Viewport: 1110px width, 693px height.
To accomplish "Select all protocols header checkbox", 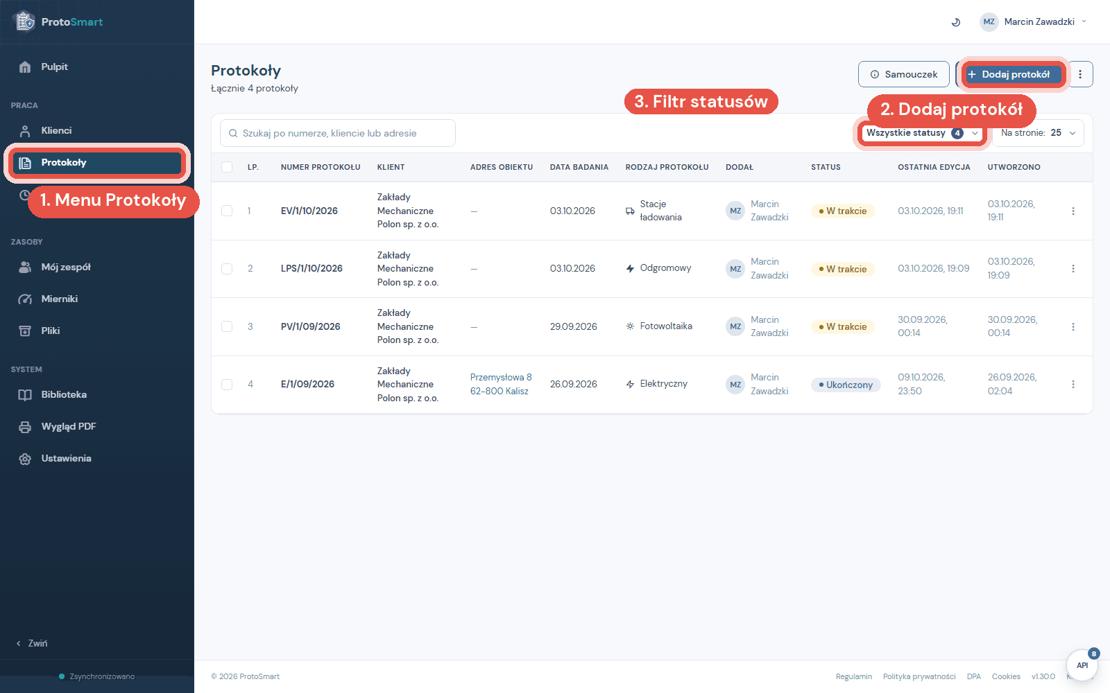I will (227, 167).
